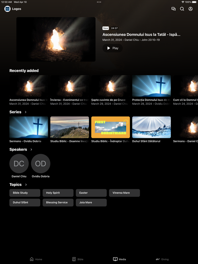Tap the Recently added heading
The width and height of the screenshot is (198, 264).
24,71
